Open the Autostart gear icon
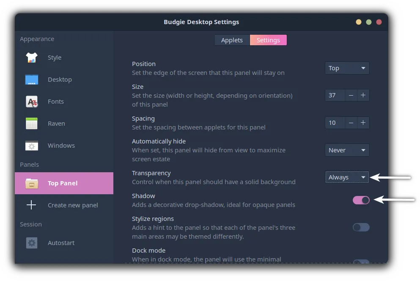 point(32,243)
